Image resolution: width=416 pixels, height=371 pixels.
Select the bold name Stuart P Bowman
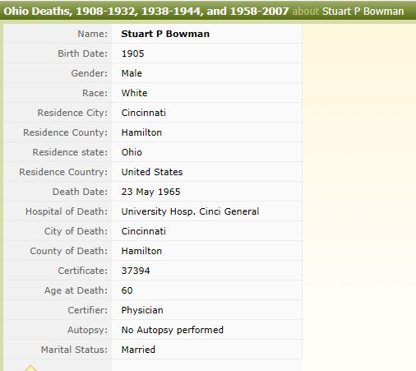(165, 34)
